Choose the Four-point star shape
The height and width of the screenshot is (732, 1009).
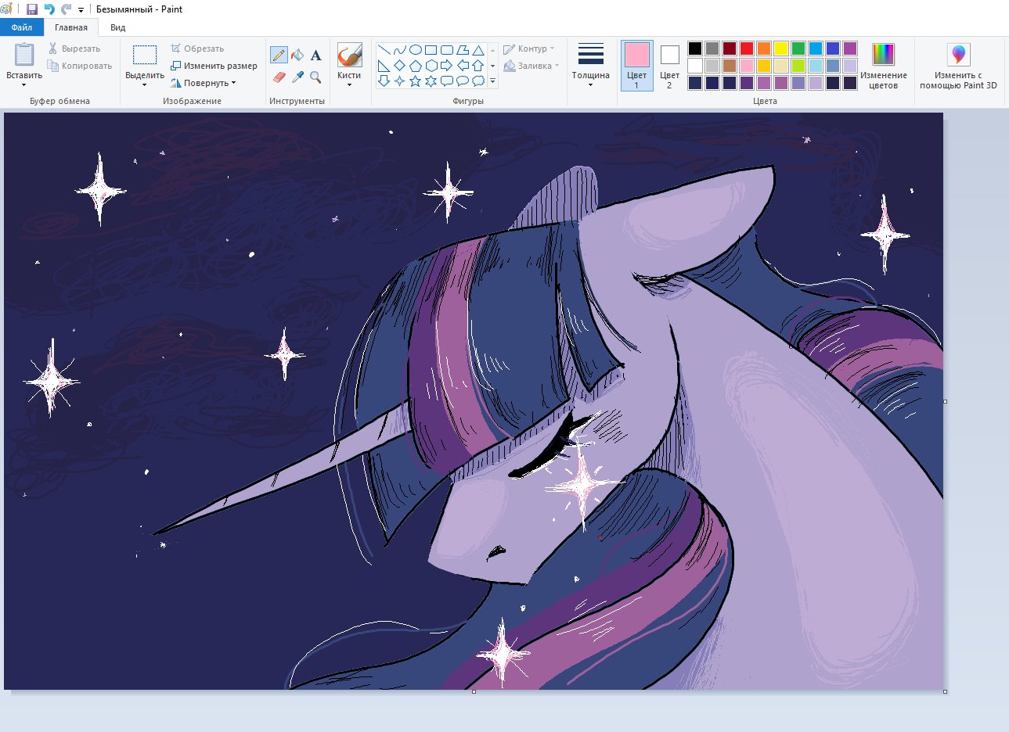click(x=400, y=81)
